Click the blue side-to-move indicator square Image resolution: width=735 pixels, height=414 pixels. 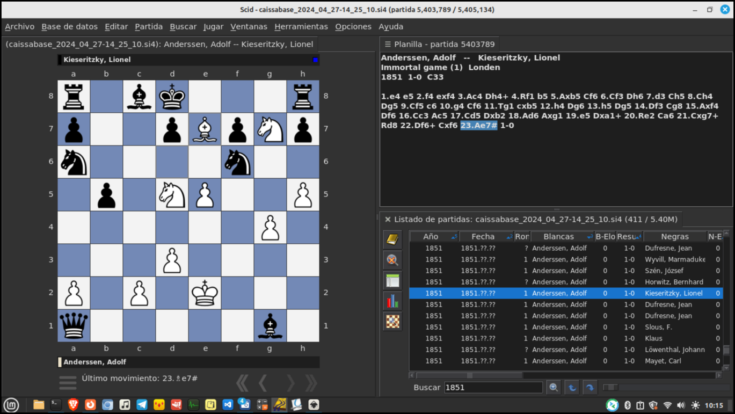click(x=316, y=60)
